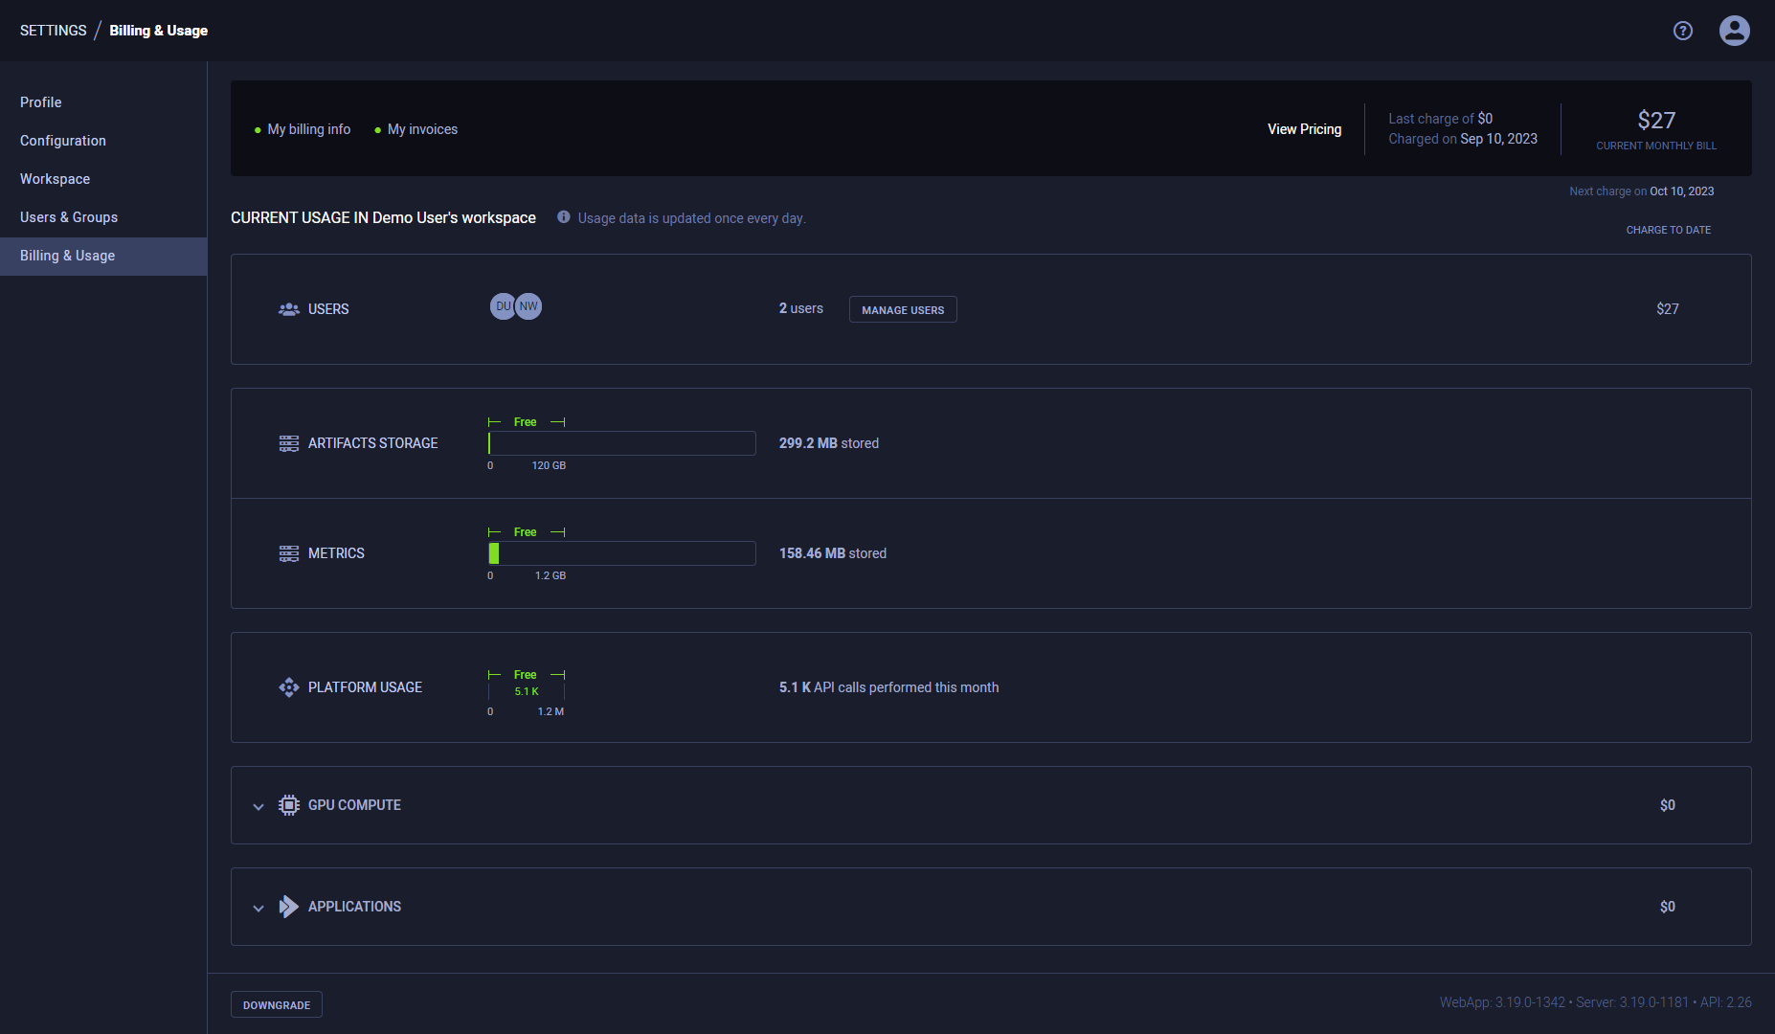Go to Users & Groups settings
Screen dimensions: 1775x1034
click(69, 217)
